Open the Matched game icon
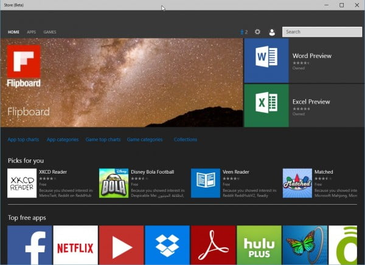This screenshot has height=265, width=365. click(x=297, y=183)
